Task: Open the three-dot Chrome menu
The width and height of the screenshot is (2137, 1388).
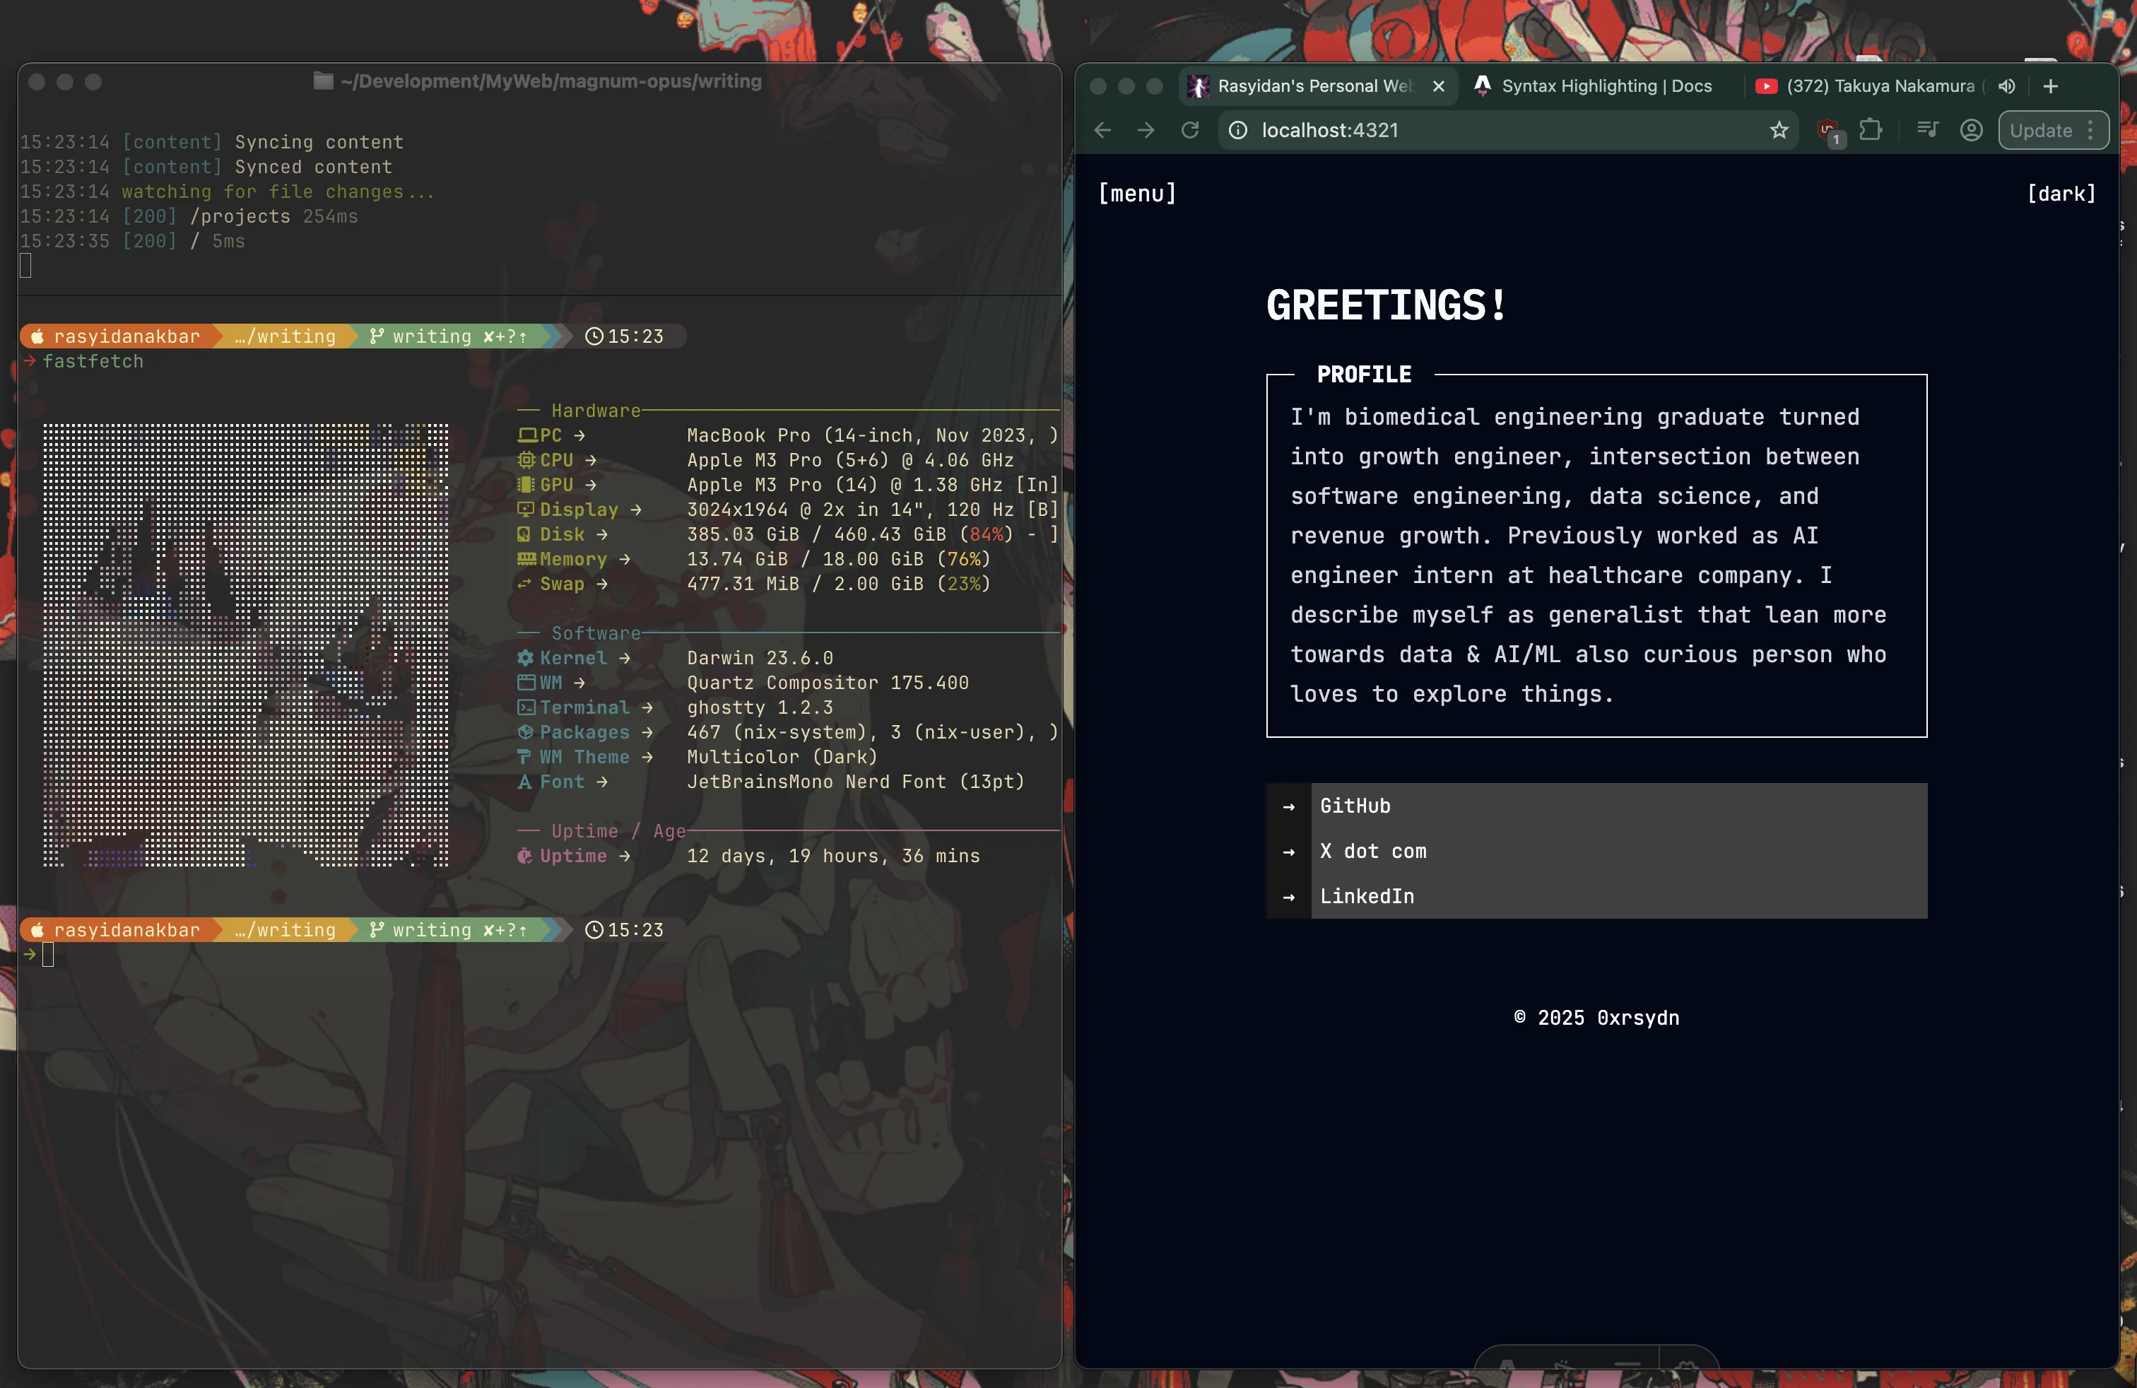Action: (2090, 130)
